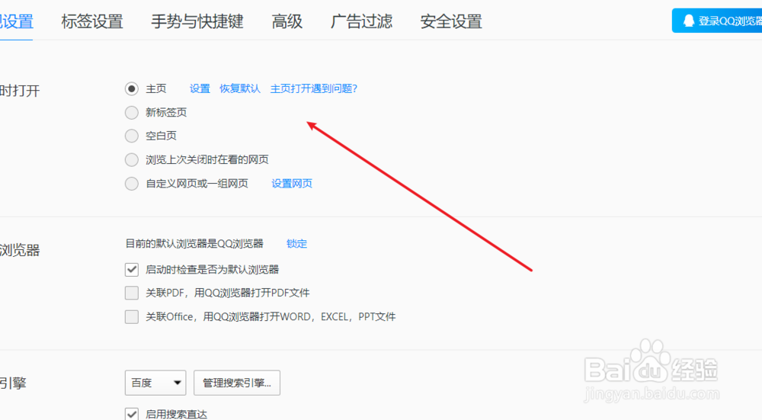Viewport: 762px width, 420px height.
Task: Click 登录QQ浏览器 login button
Action: click(717, 21)
